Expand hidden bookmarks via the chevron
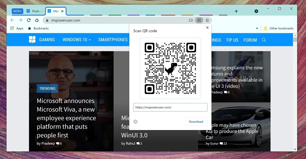Screen dimensions: 306x159 (257, 28)
